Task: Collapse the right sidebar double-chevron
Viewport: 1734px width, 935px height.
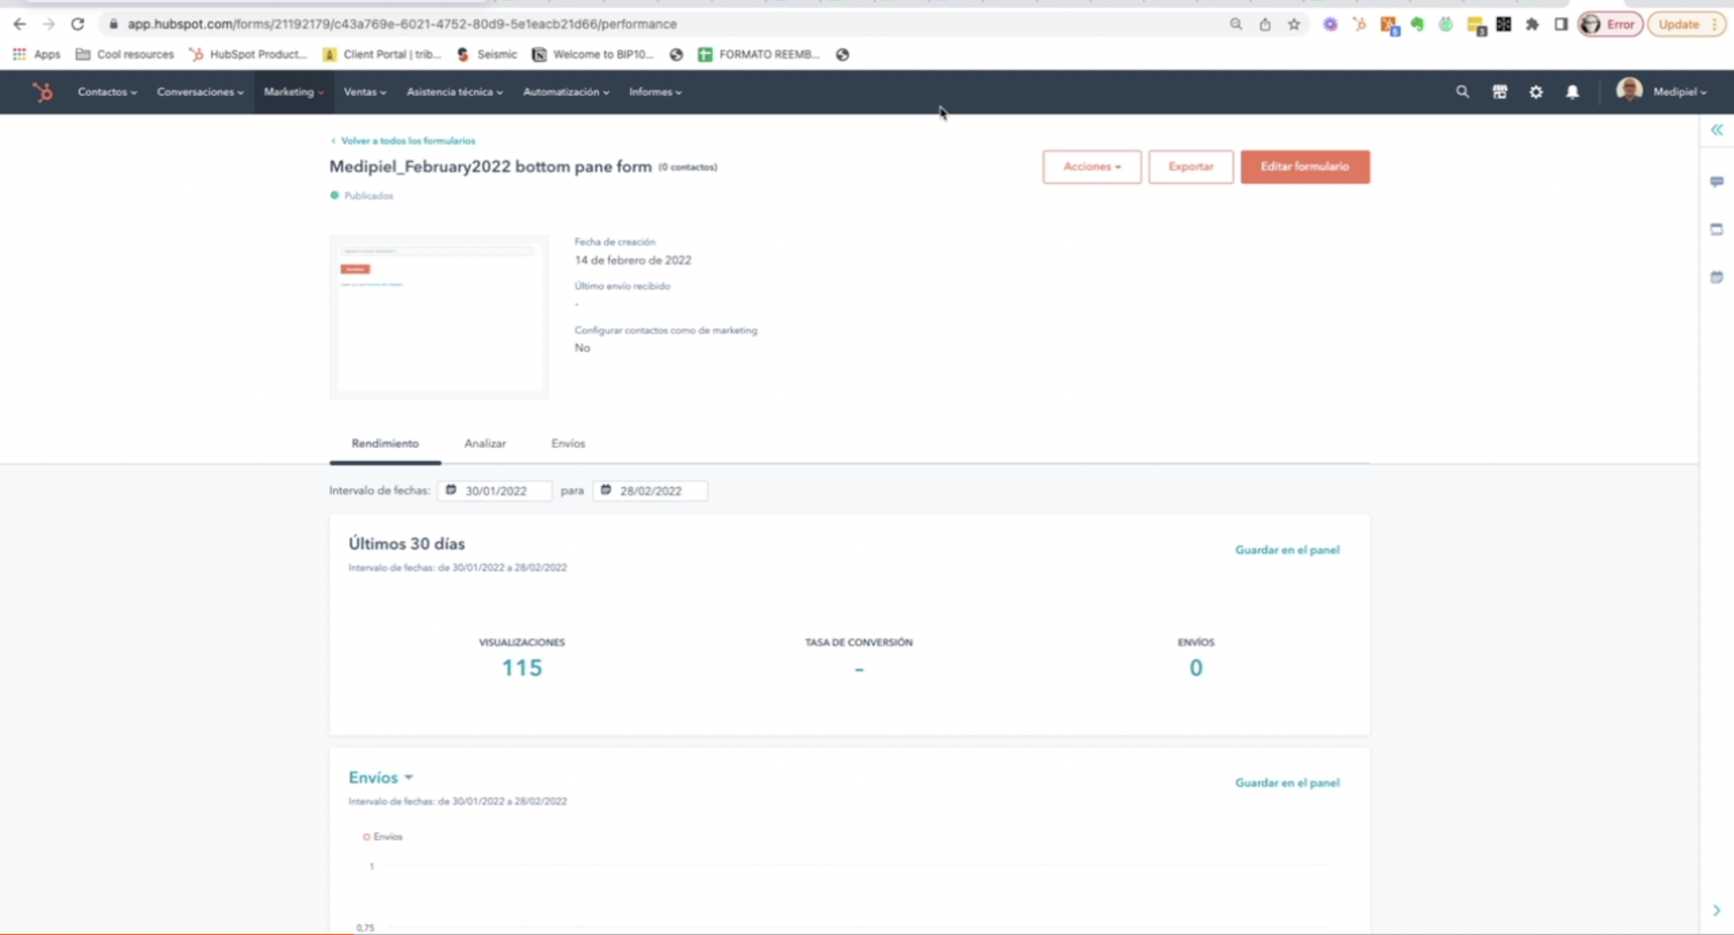Action: tap(1717, 130)
